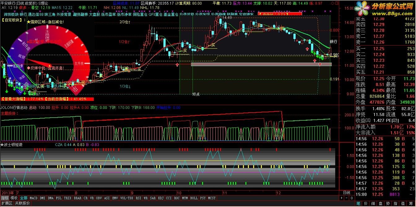
Task: Open the WR indicator tab
Action: (x=145, y=198)
